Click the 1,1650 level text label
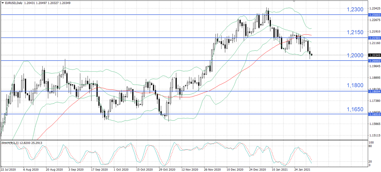Image resolution: width=381 pixels, height=172 pixels. 355,109
